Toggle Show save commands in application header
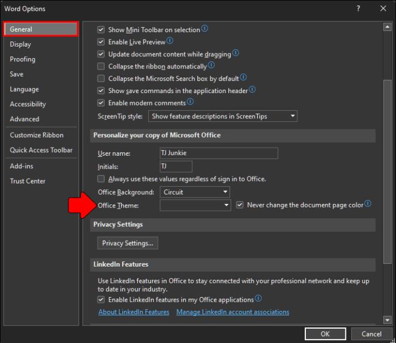The width and height of the screenshot is (396, 343). click(101, 90)
